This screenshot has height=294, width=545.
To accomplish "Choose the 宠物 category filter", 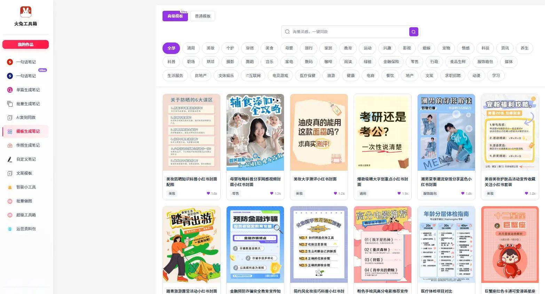I will (x=446, y=48).
